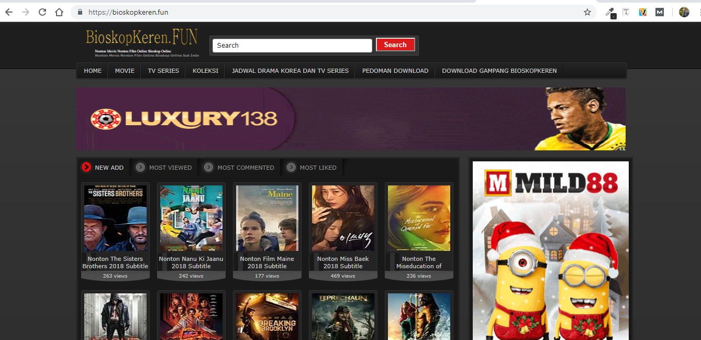Open the KOLEKSI menu item
This screenshot has width=701, height=340.
(x=205, y=71)
